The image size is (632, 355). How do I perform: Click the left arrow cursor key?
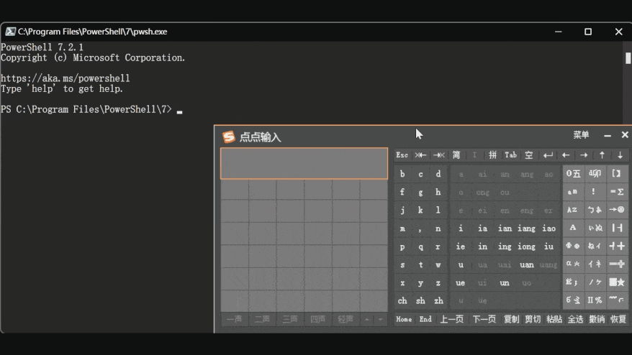pyautogui.click(x=566, y=155)
